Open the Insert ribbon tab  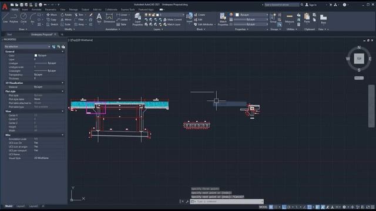click(25, 9)
